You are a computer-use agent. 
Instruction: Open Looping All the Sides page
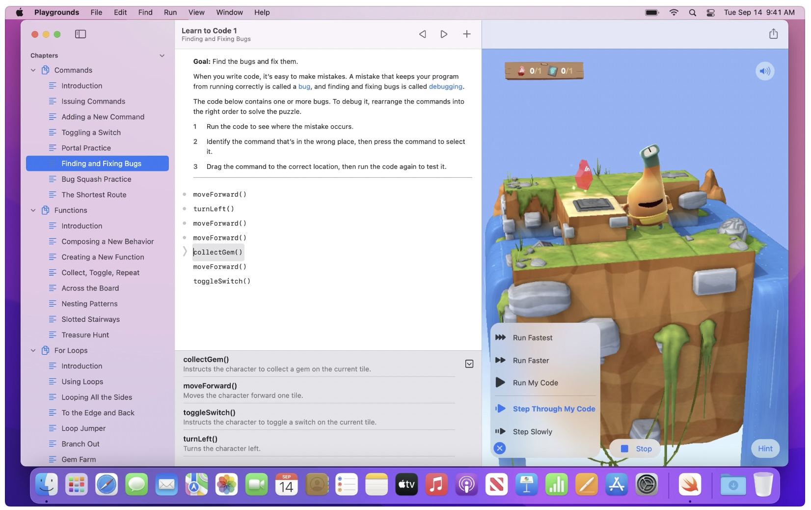coord(97,397)
